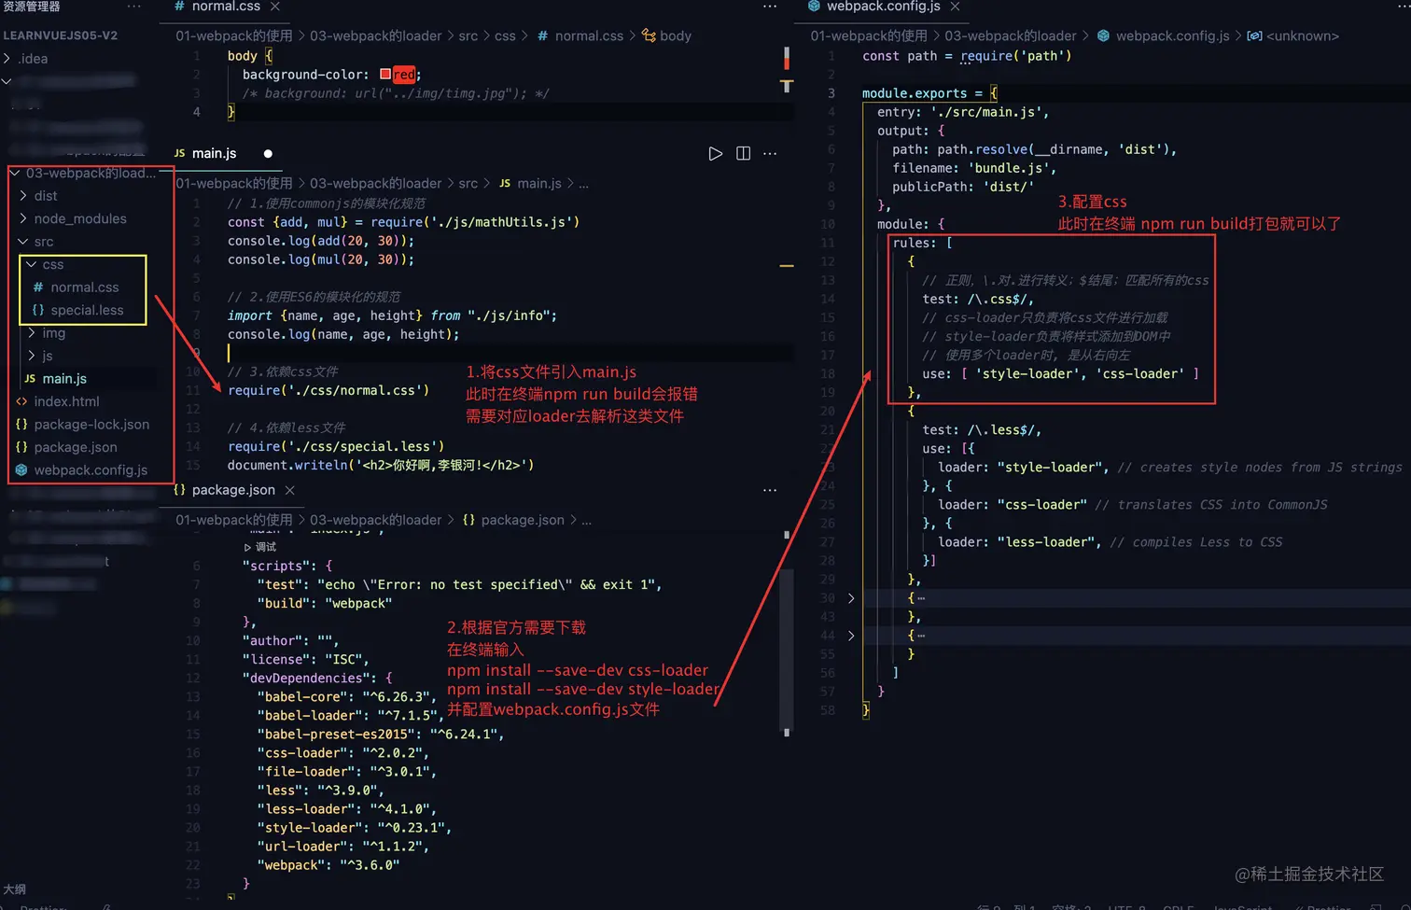Click 03-webpack的loader breadcrumb in webpack.config.js editor
Screen dimensions: 1411x910
pyautogui.click(x=1011, y=35)
